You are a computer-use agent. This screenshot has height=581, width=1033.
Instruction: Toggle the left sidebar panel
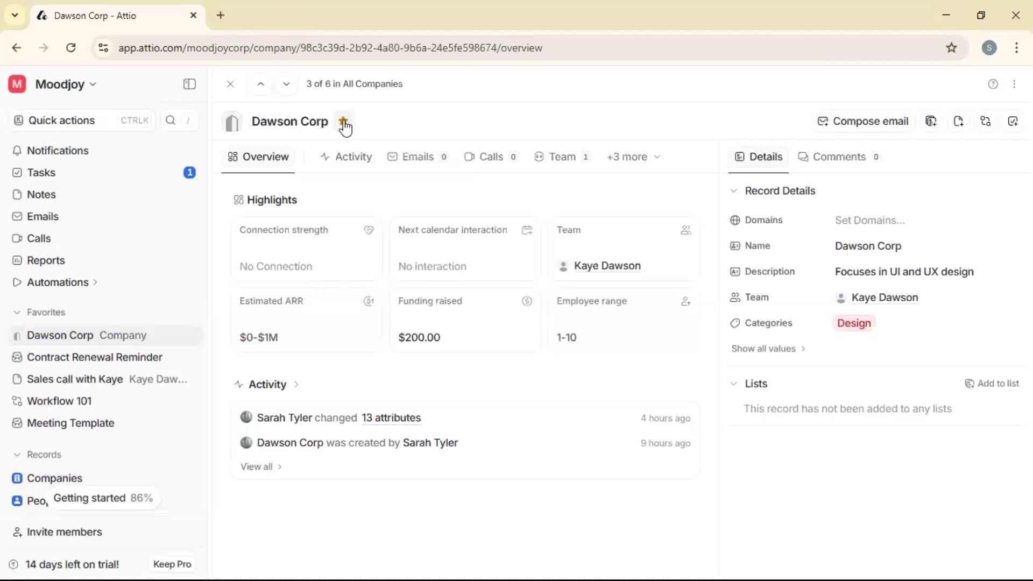click(189, 84)
